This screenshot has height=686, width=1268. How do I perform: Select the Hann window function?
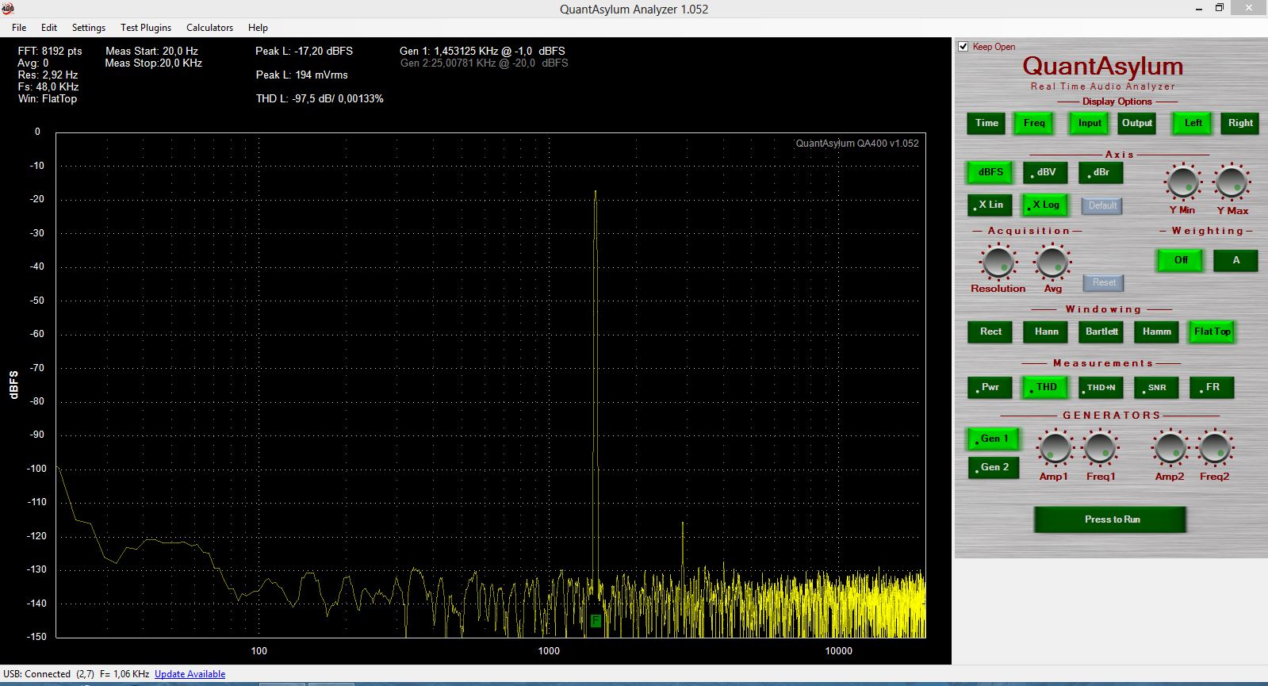tap(1045, 332)
